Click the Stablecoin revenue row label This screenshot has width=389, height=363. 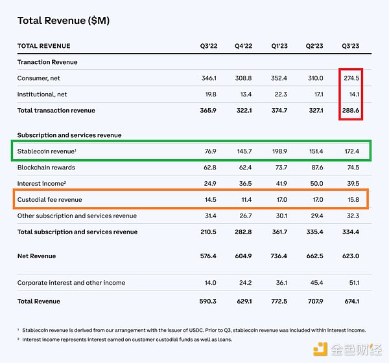click(47, 151)
